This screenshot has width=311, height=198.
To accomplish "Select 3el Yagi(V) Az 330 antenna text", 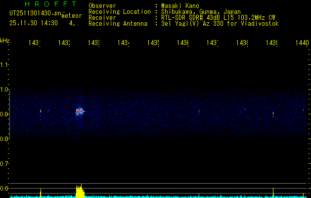I will tap(220, 24).
